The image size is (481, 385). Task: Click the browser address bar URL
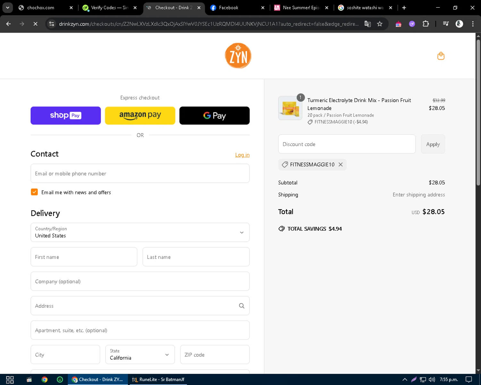click(208, 24)
